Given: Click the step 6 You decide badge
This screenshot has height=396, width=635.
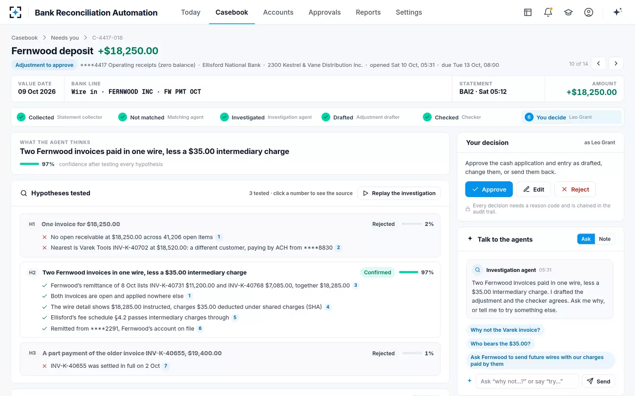Looking at the screenshot, I should tap(529, 117).
